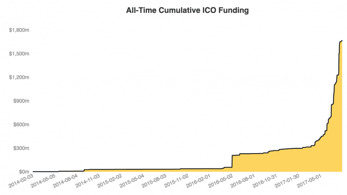347x195 pixels.
Task: Select the $1,500m y-axis label
Action: click(x=19, y=54)
